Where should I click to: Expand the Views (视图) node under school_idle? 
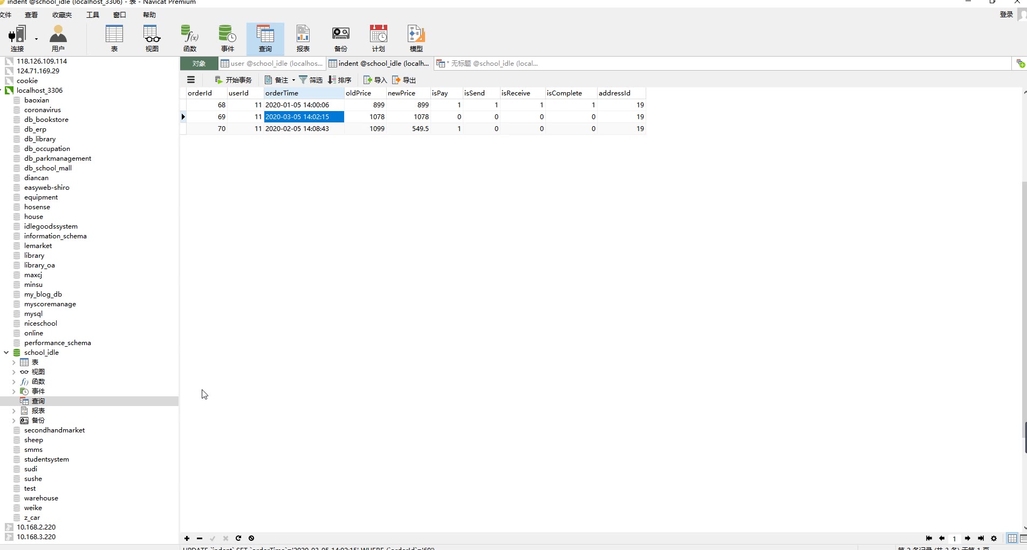click(x=14, y=372)
